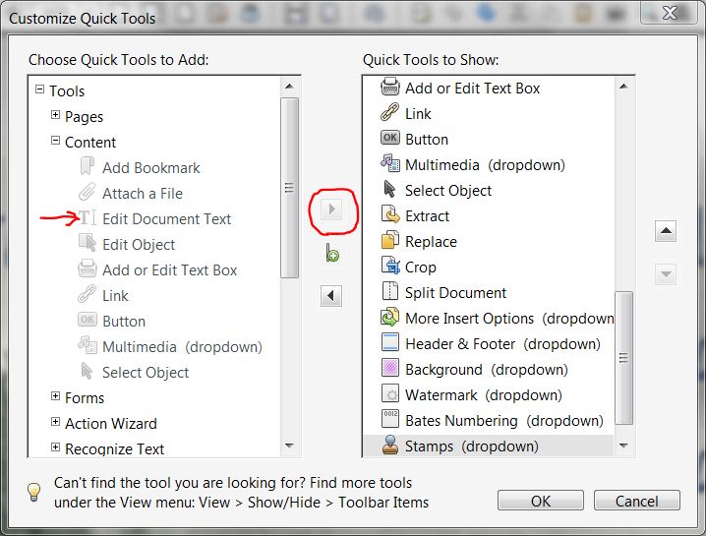Click the Link chain icon in left tree
The image size is (706, 536).
click(x=87, y=294)
